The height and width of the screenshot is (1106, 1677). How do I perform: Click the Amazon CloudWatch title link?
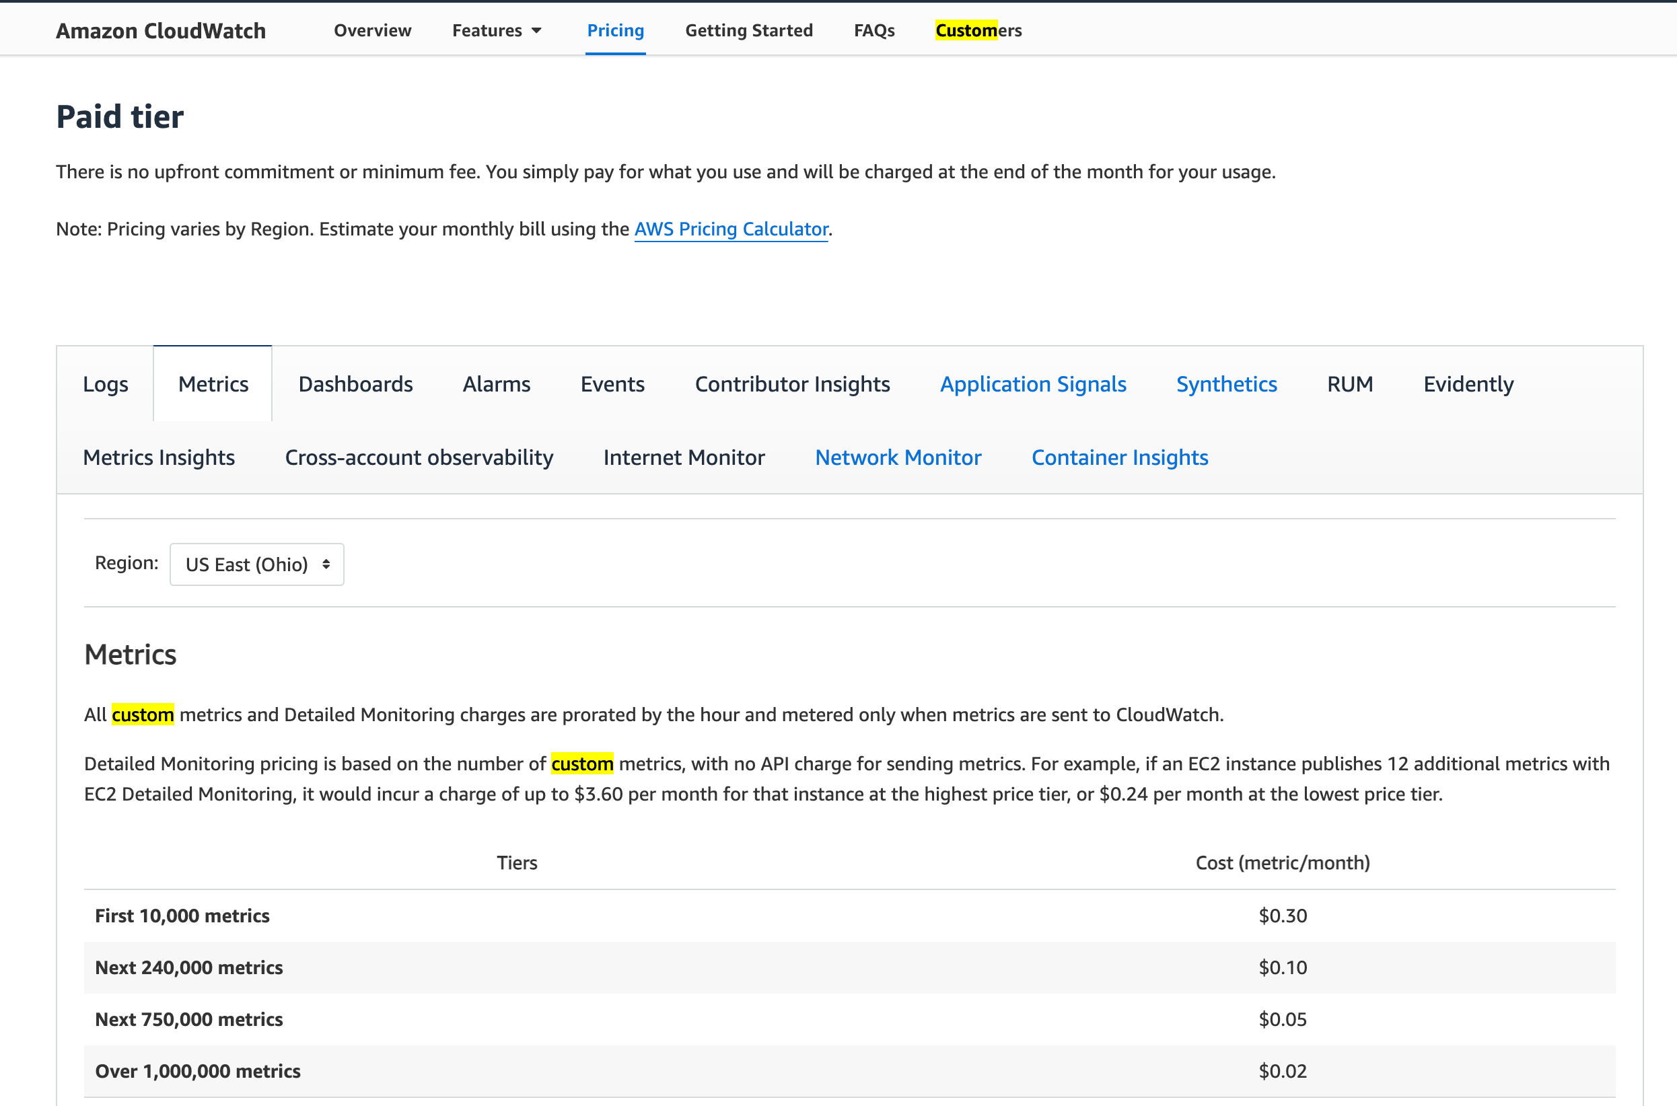(161, 30)
